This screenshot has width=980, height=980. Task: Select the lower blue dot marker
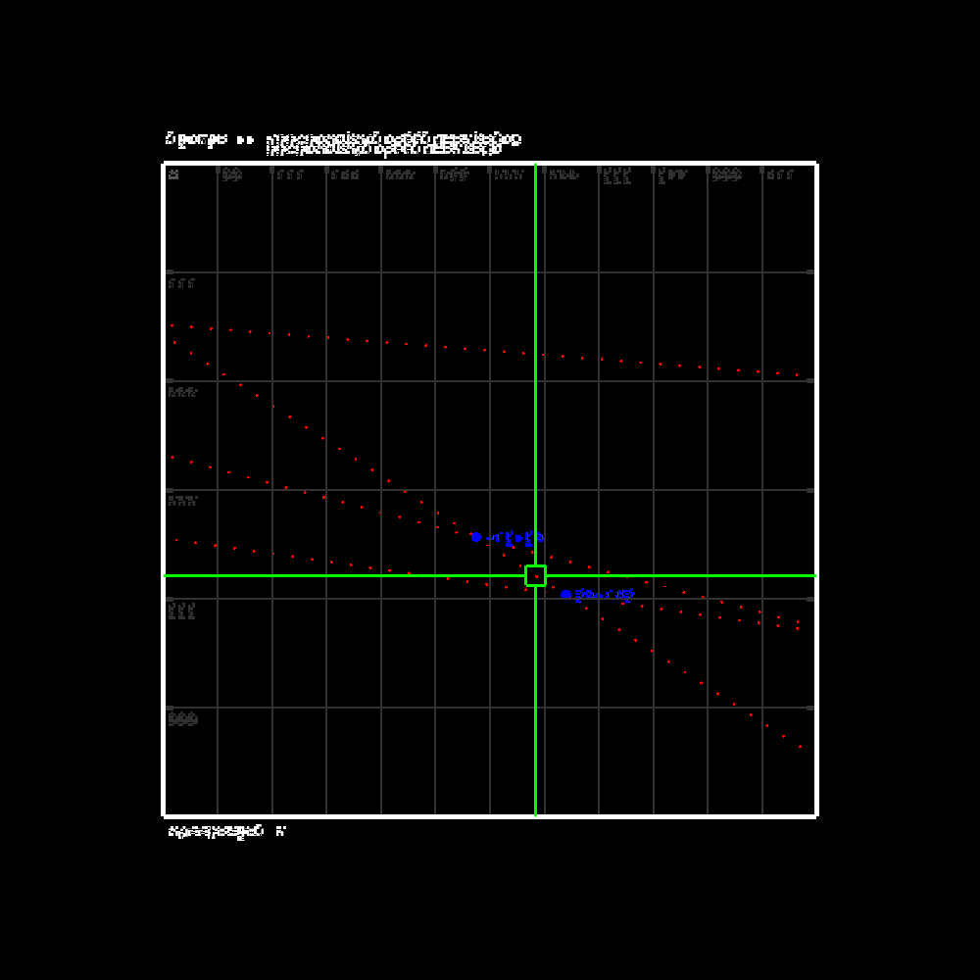pyautogui.click(x=565, y=594)
